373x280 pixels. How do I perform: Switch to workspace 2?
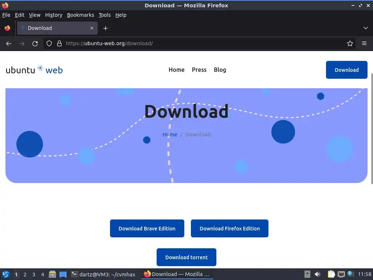25,275
